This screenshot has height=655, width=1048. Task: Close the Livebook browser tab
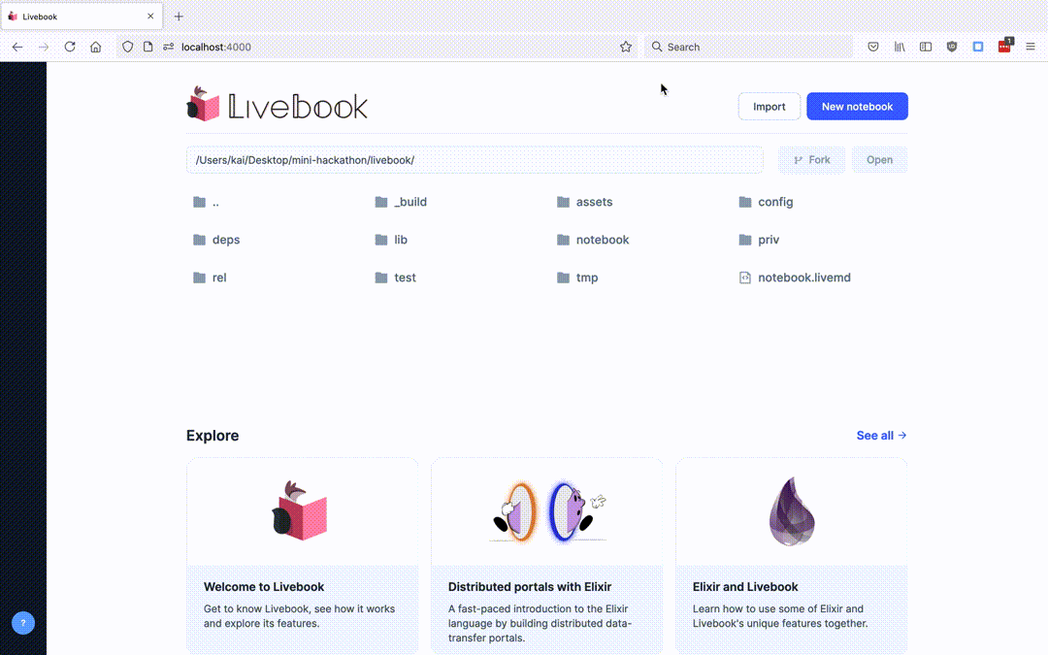pyautogui.click(x=150, y=16)
